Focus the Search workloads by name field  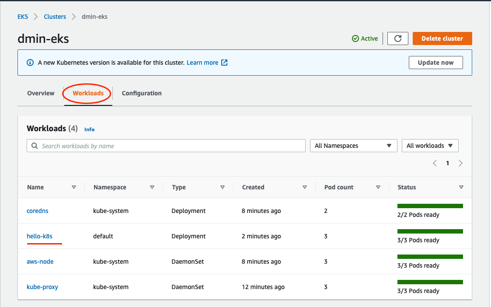tap(166, 146)
